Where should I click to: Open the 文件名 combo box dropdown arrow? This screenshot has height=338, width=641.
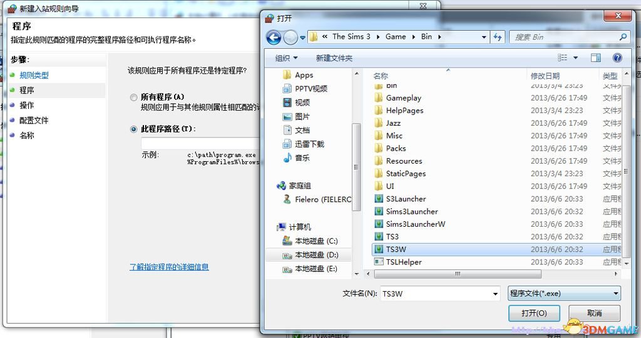[x=495, y=294]
